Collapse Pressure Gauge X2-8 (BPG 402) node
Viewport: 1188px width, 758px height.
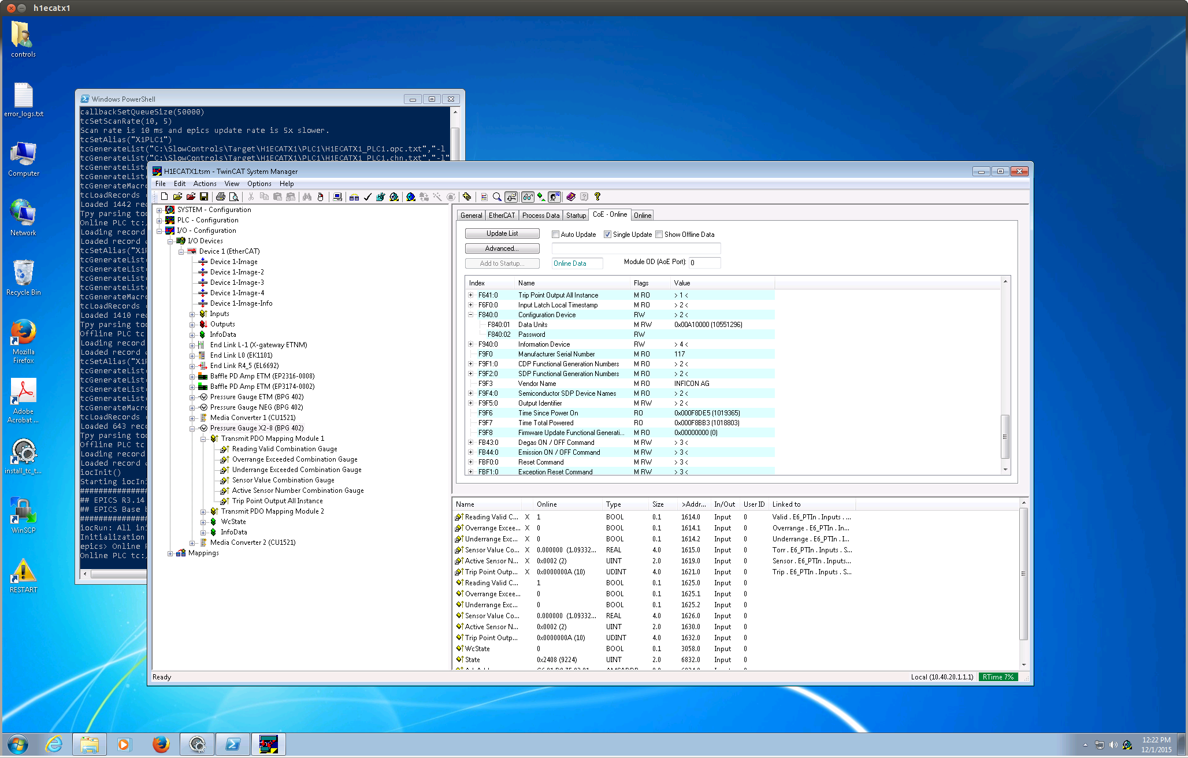coord(192,429)
